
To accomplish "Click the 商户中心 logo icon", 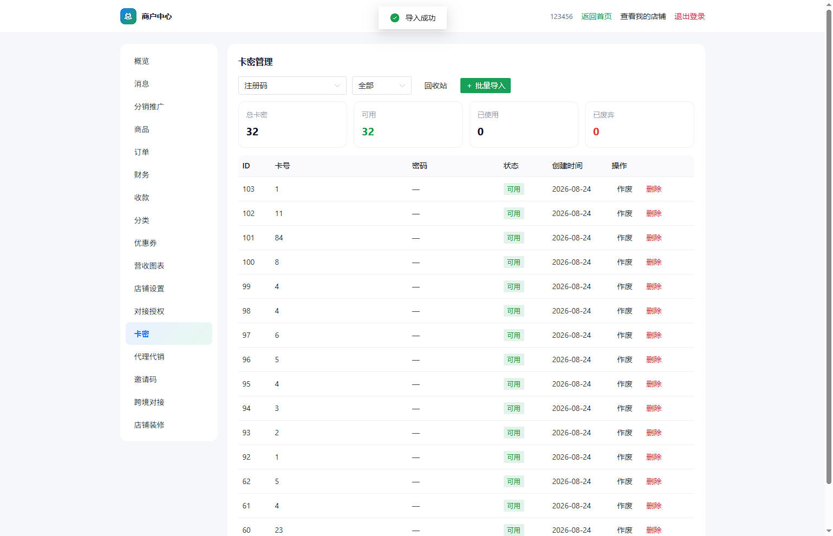I will coord(128,16).
